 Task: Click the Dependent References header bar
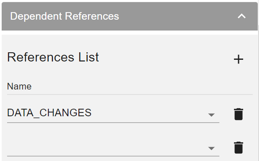coord(130,16)
